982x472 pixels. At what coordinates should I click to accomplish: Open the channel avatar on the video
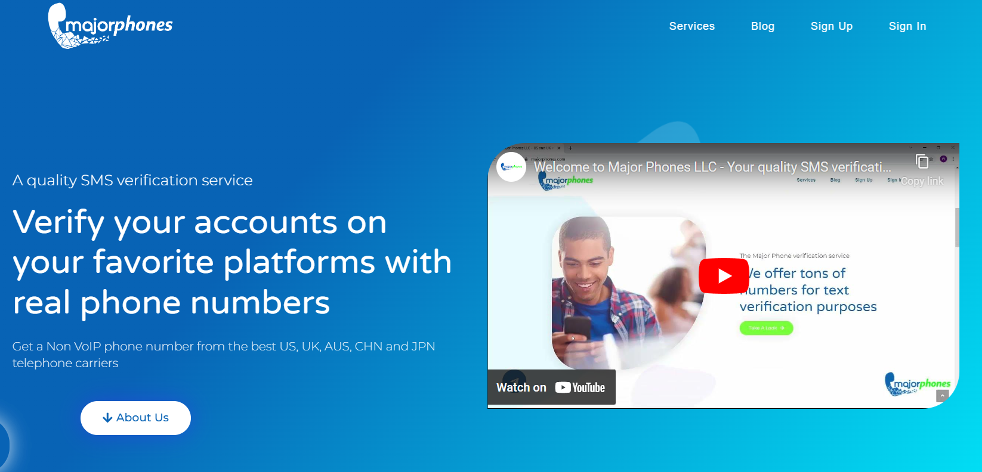[511, 167]
